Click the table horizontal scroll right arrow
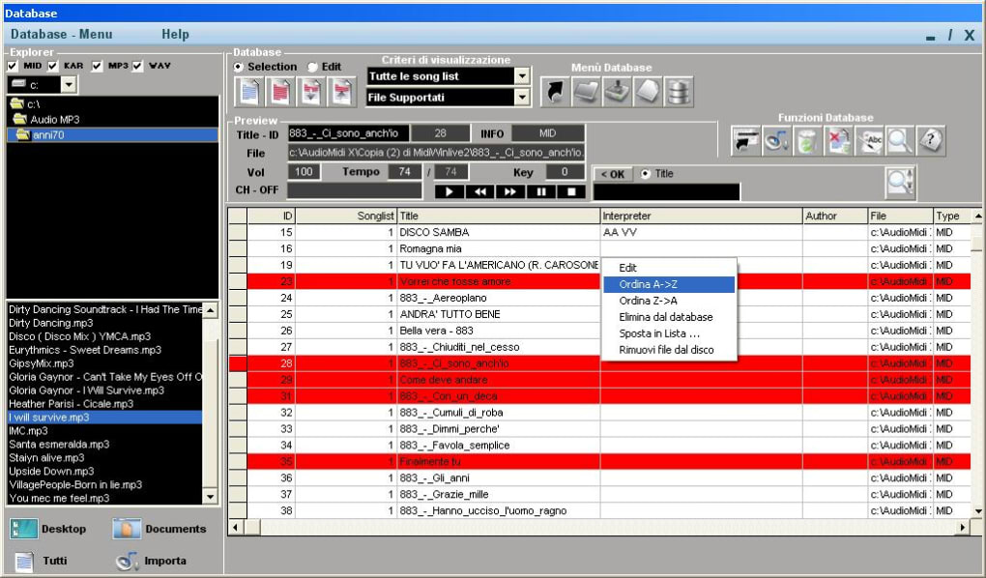 [963, 527]
